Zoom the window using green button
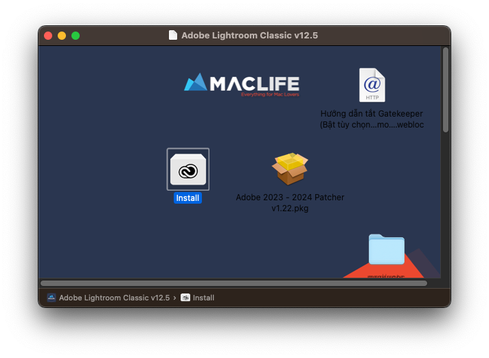489x358 pixels. (x=76, y=36)
